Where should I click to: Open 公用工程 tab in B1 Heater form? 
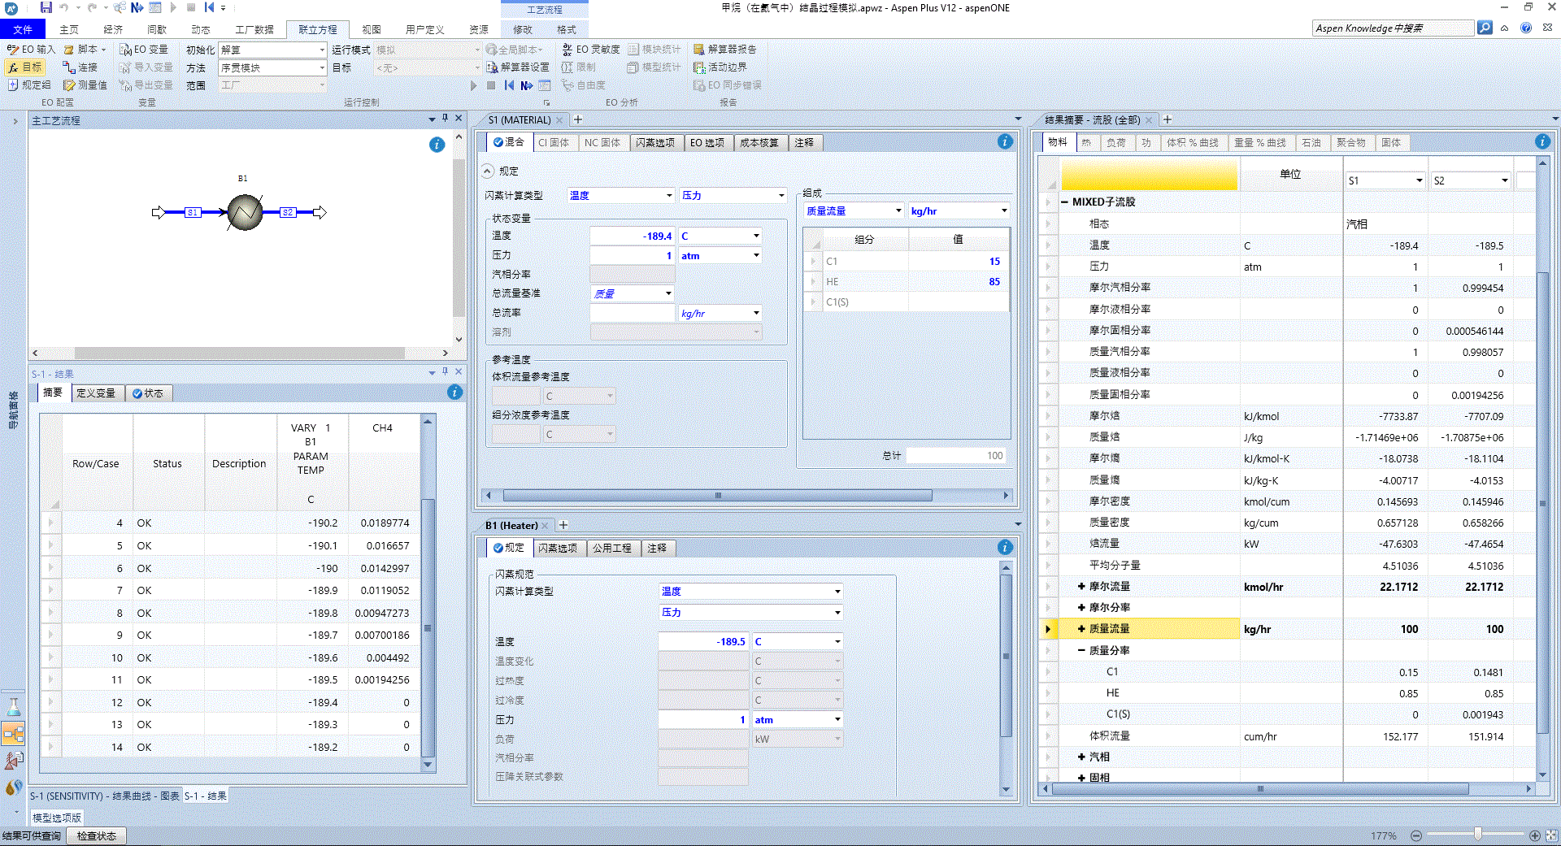(x=612, y=548)
